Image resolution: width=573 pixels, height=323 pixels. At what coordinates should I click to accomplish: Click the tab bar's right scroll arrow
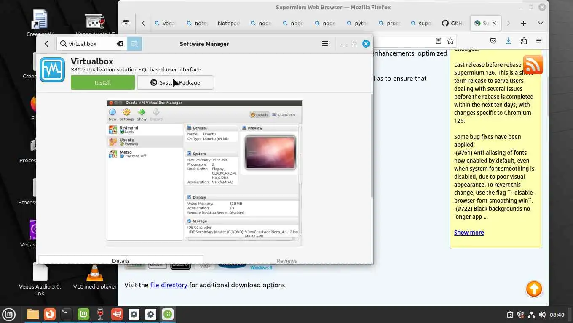coord(508,23)
